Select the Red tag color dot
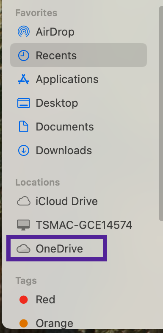This screenshot has width=163, height=333. [x=24, y=300]
